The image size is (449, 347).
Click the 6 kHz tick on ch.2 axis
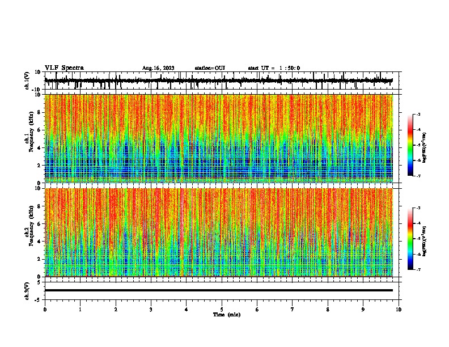[39, 223]
